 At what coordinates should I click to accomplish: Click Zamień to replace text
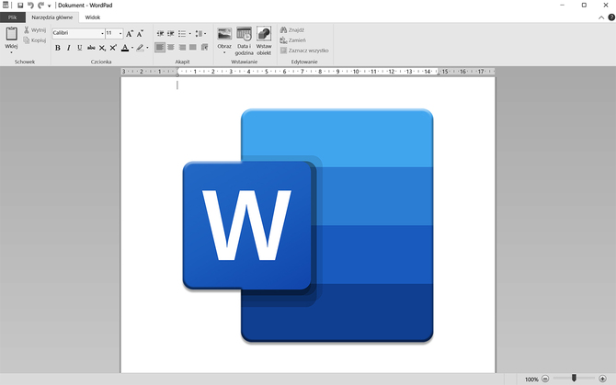293,40
